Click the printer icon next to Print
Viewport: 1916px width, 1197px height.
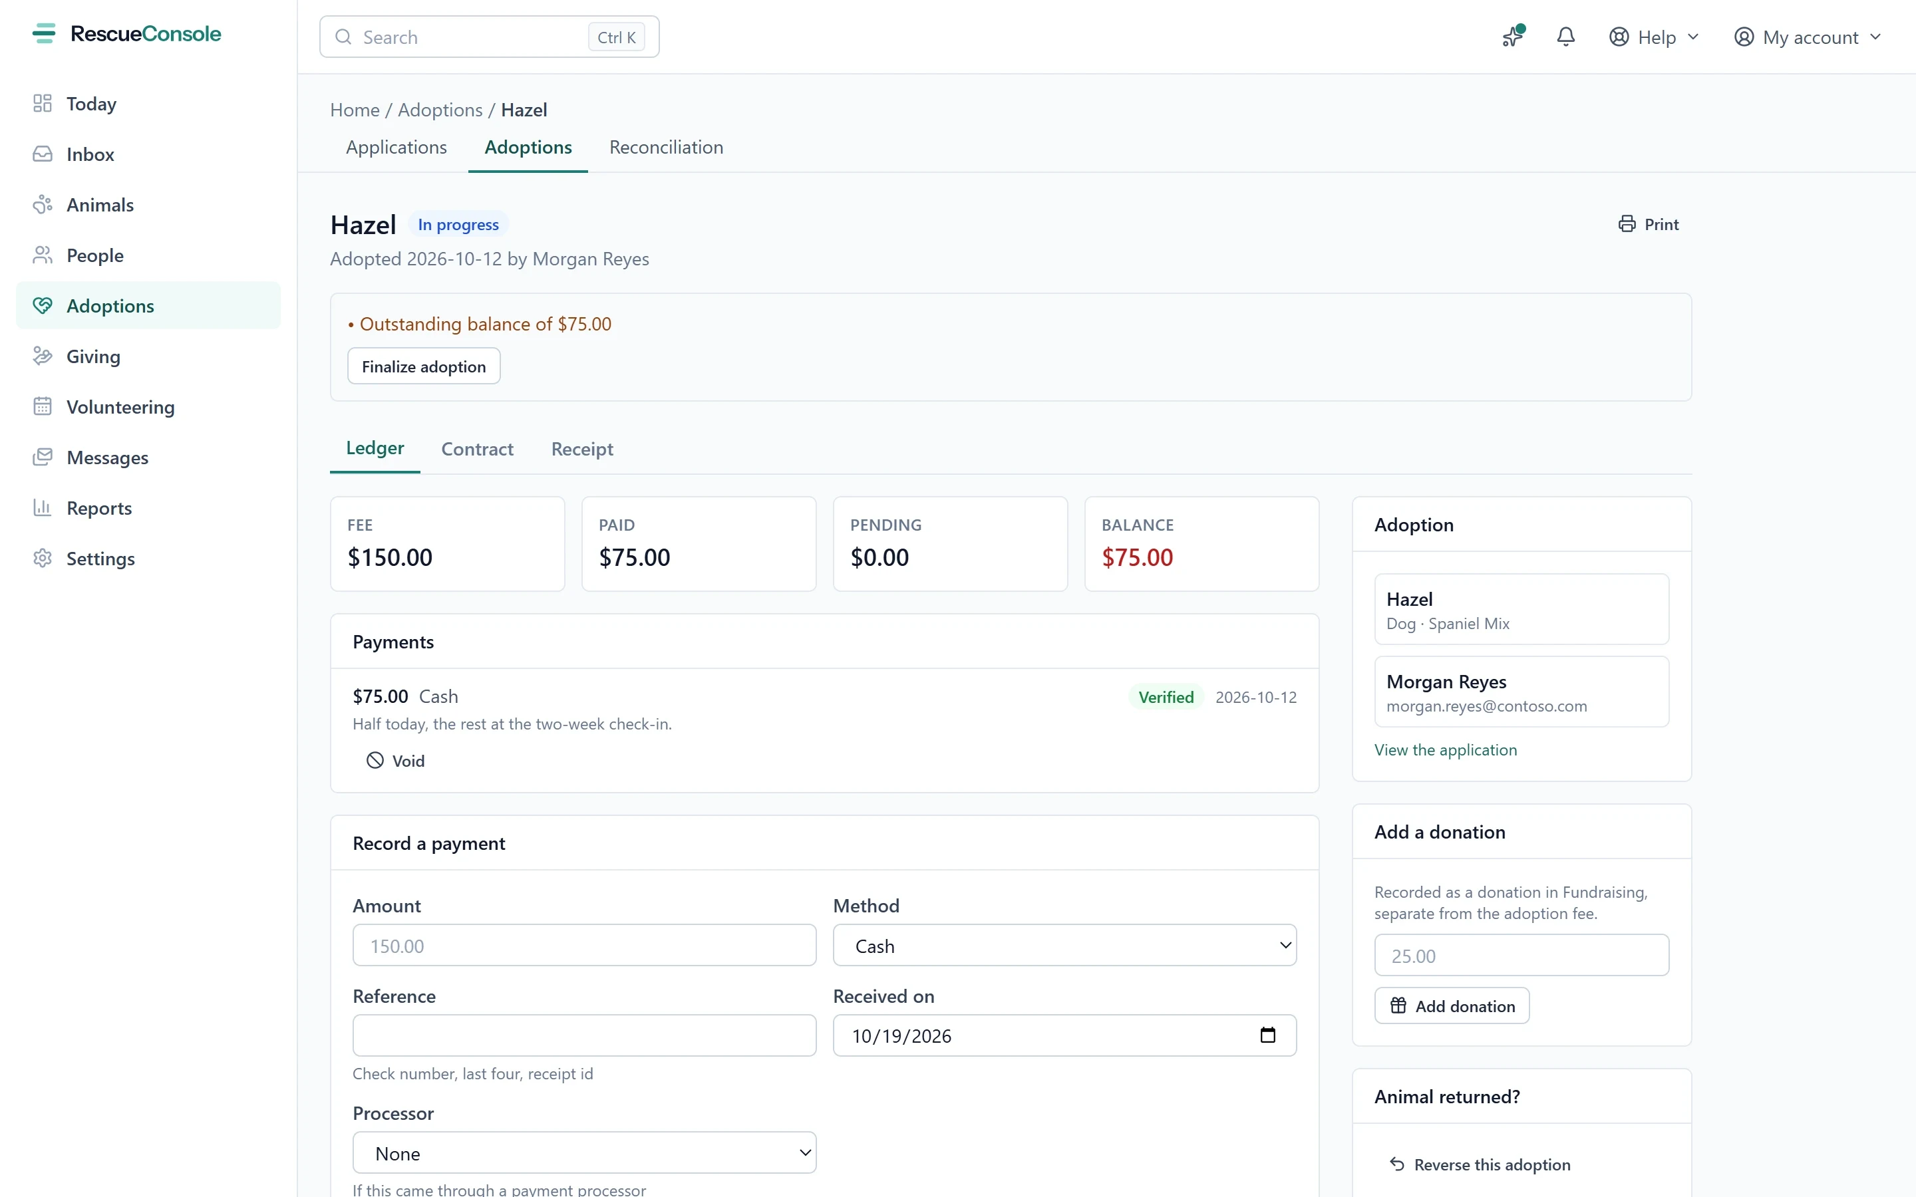[1626, 224]
